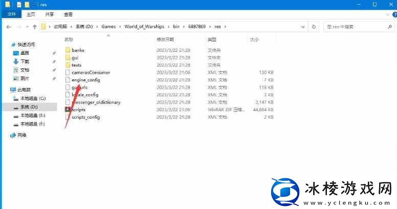Open 网络 in the navigation pane
This screenshot has width=397, height=209.
pyautogui.click(x=22, y=135)
